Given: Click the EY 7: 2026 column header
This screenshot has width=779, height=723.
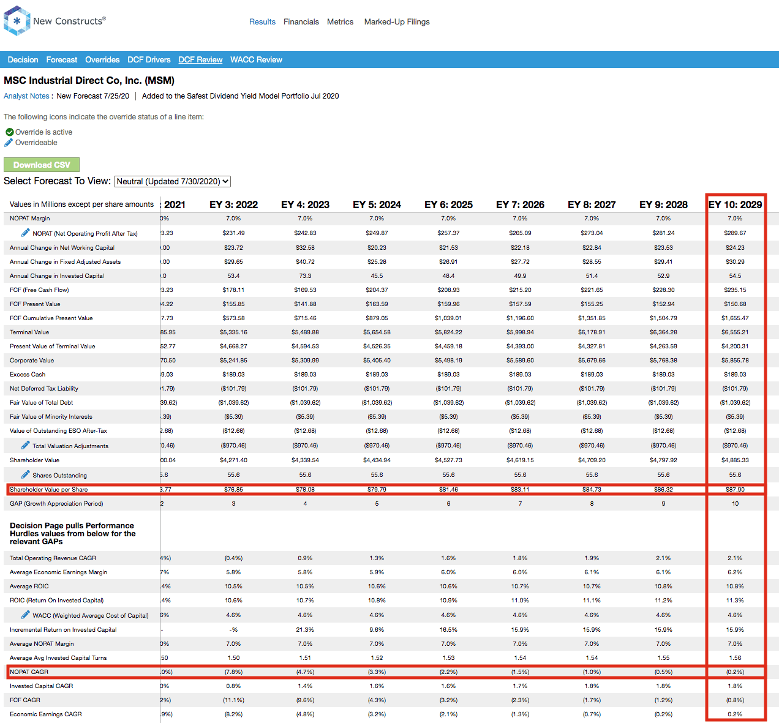Looking at the screenshot, I should coord(520,204).
